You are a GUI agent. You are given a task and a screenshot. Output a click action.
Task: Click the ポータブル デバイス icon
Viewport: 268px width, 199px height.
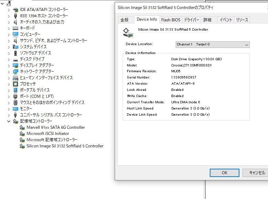16,90
